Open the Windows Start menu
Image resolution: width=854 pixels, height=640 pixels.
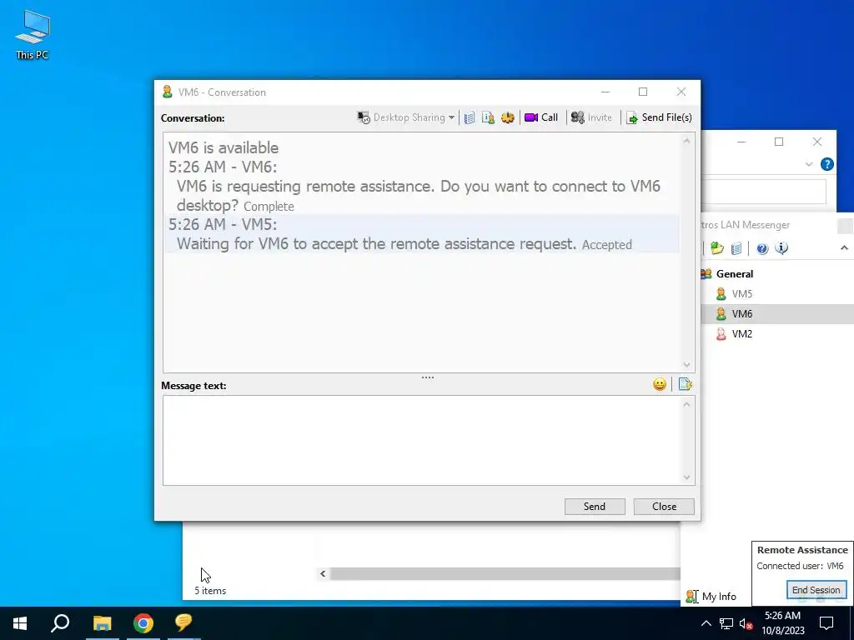(x=20, y=623)
